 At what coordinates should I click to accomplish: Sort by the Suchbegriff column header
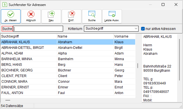(29, 36)
